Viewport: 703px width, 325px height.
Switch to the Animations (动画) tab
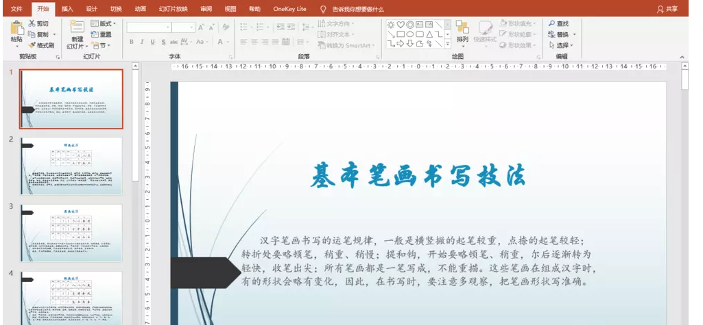[141, 9]
